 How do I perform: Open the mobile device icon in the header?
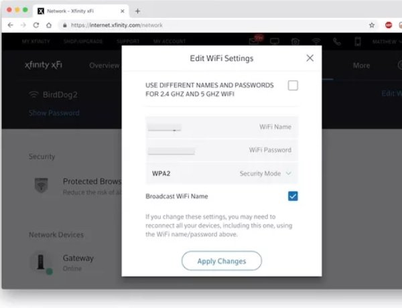(x=358, y=42)
